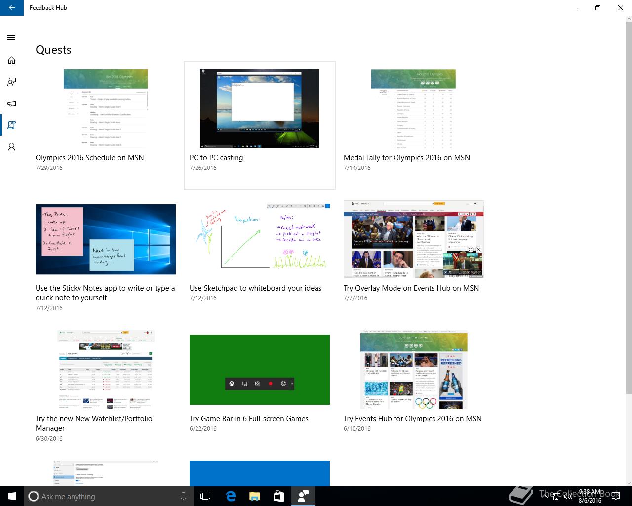
Task: Click Feedback Hub taskbar icon
Action: 303,496
